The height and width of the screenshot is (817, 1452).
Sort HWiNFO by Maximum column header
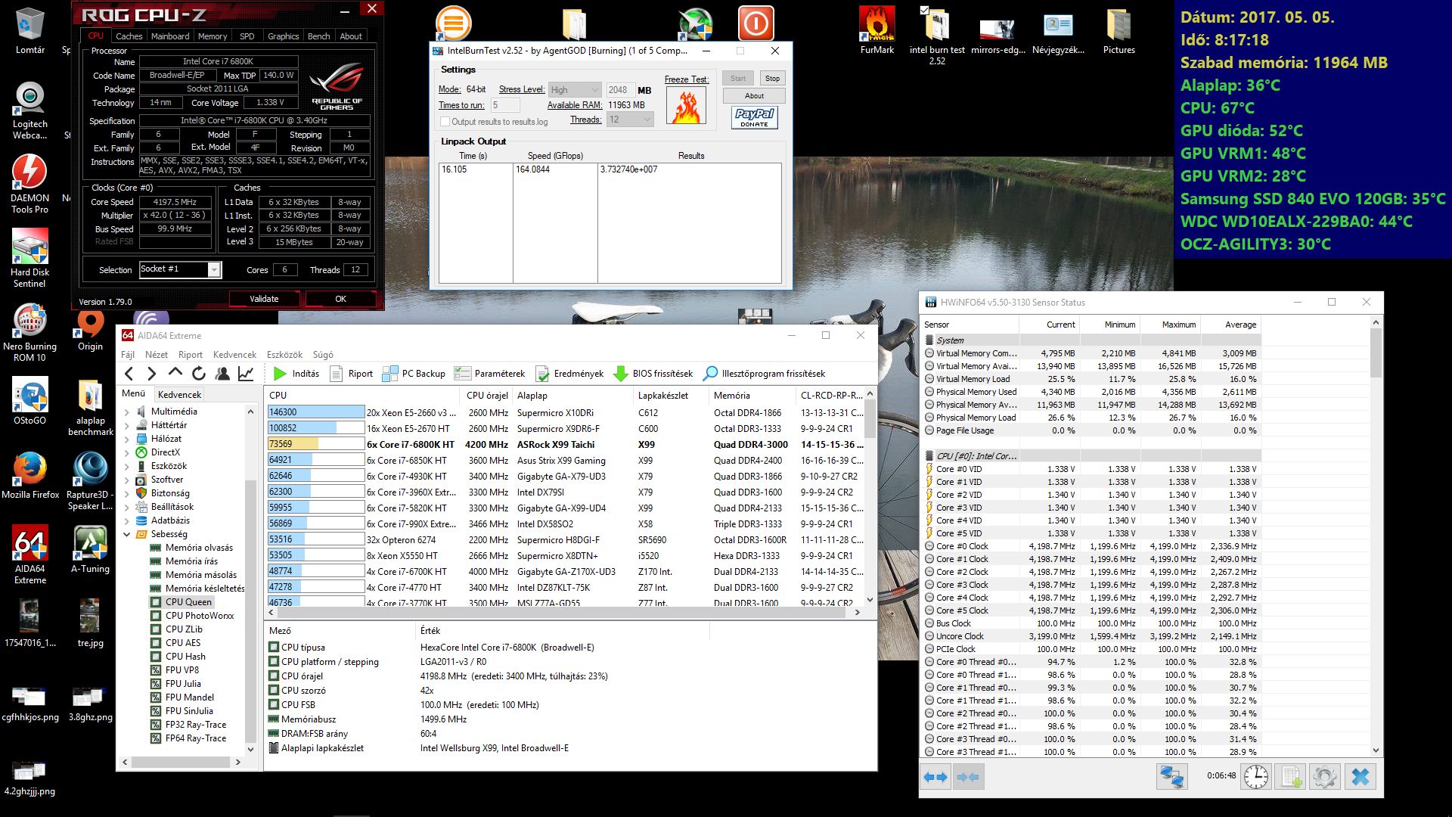coord(1171,325)
